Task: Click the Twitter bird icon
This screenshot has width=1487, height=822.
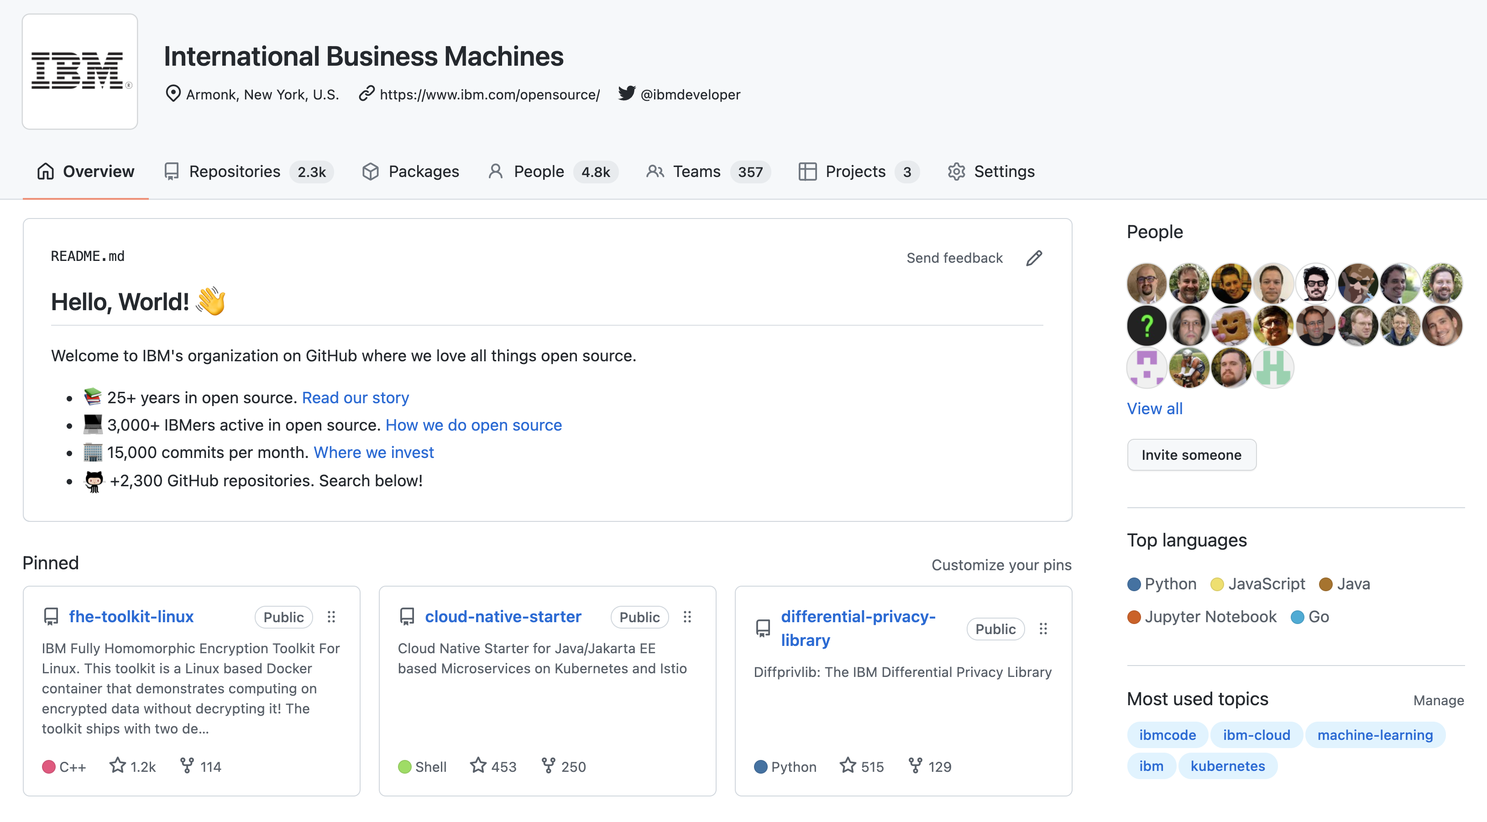Action: coord(626,94)
